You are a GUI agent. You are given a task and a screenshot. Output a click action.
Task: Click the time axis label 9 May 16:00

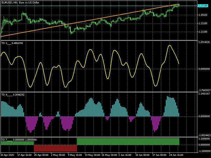pos(75,155)
